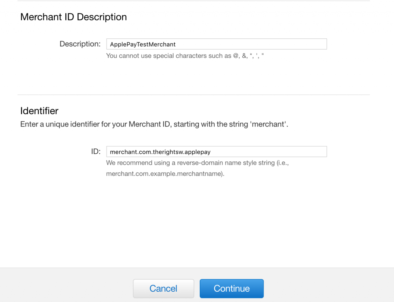
Task: Click the Identifier section heading
Action: pyautogui.click(x=39, y=111)
